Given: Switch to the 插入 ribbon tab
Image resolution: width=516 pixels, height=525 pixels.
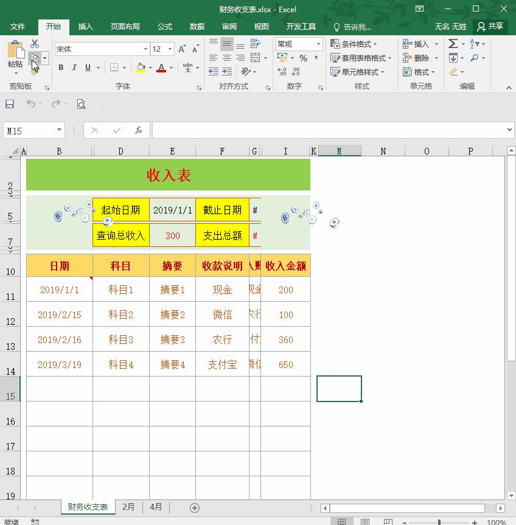Looking at the screenshot, I should [85, 26].
